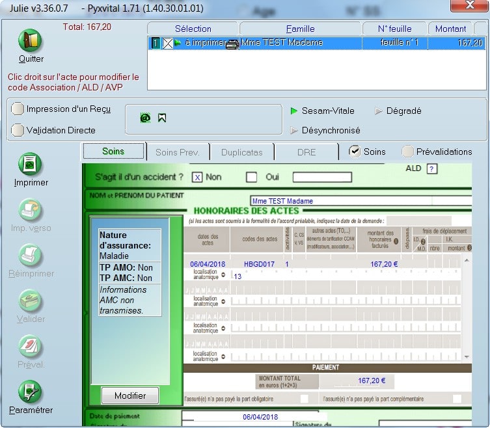Image resolution: width=490 pixels, height=428 pixels.
Task: Click the green @ icon
Action: (144, 118)
